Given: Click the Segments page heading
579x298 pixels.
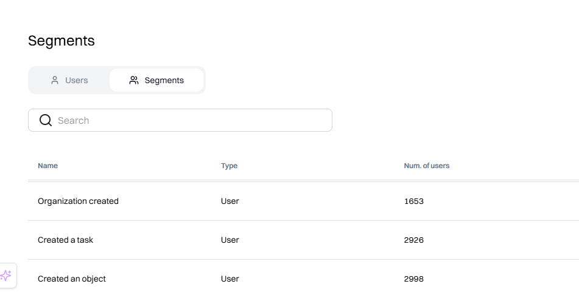Looking at the screenshot, I should point(61,41).
